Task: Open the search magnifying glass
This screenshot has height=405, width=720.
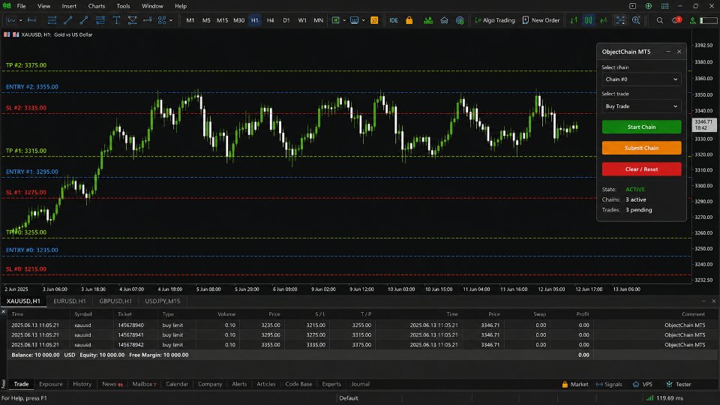Action: 660,20
